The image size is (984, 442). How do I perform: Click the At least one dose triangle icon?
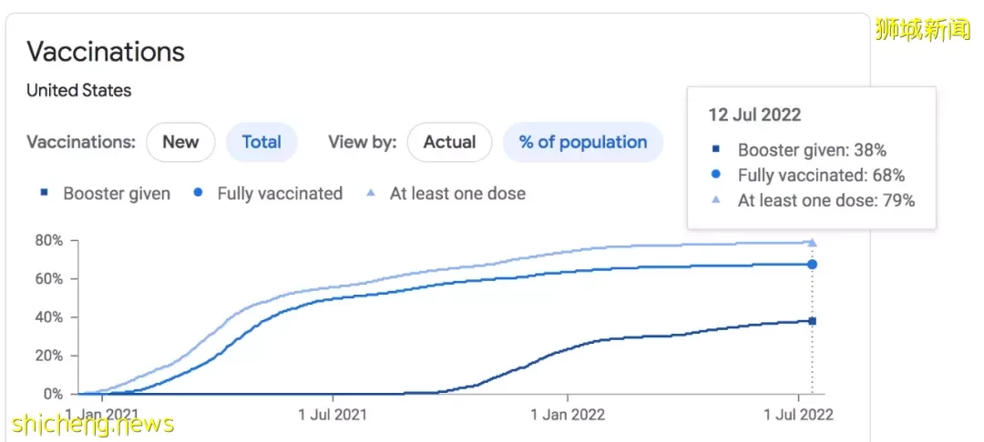click(x=371, y=194)
